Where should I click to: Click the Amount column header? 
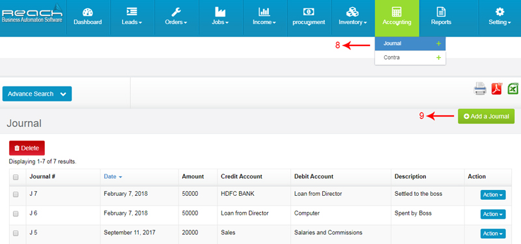pyautogui.click(x=193, y=176)
